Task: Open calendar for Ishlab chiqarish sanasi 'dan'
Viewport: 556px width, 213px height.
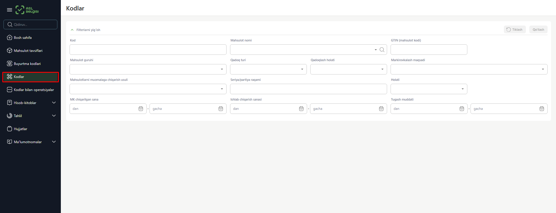Action: (301, 109)
